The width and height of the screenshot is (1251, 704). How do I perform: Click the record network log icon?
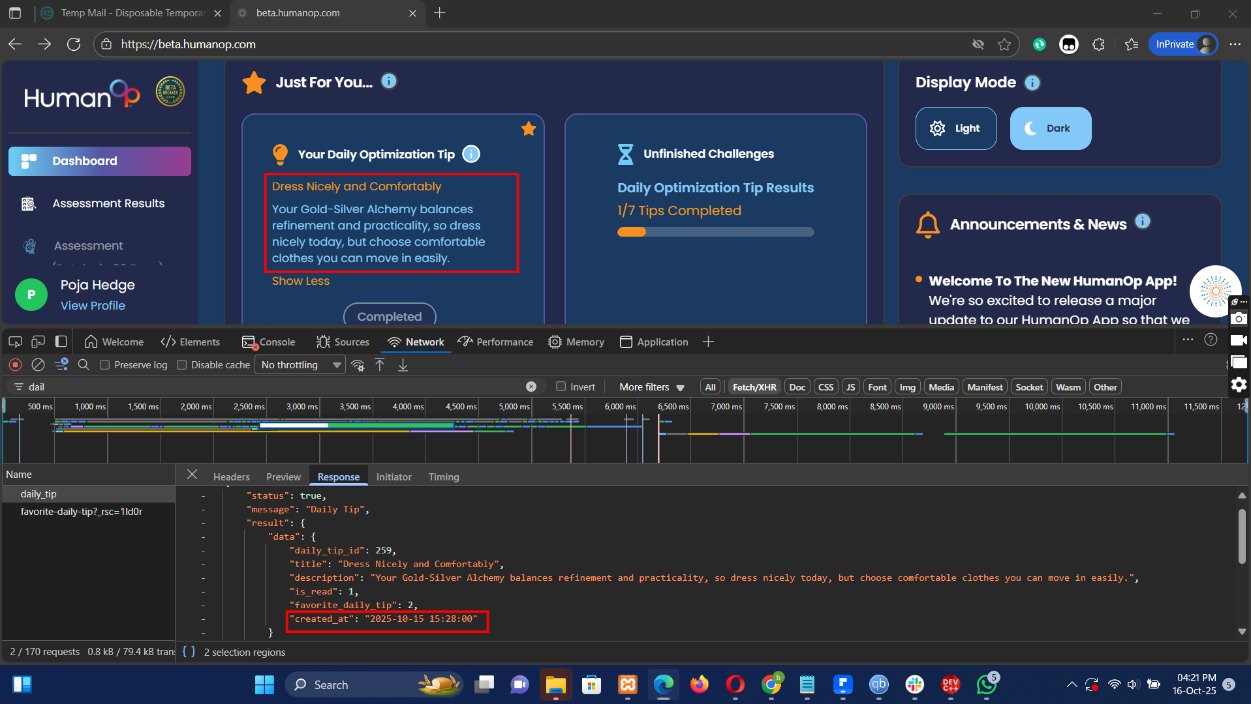16,365
